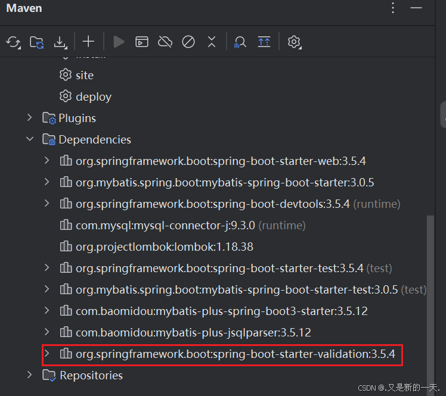
Task: Click the Run Maven Build play icon
Action: click(118, 42)
